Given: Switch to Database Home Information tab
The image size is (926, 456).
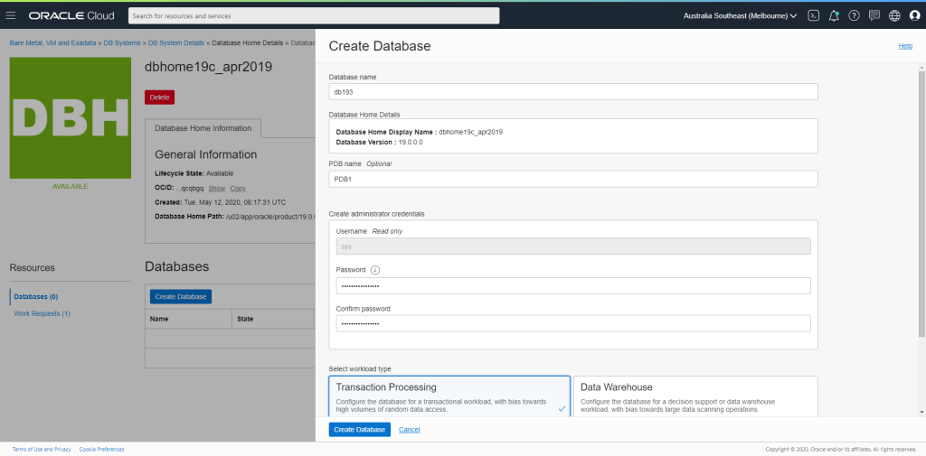Looking at the screenshot, I should click(x=203, y=128).
